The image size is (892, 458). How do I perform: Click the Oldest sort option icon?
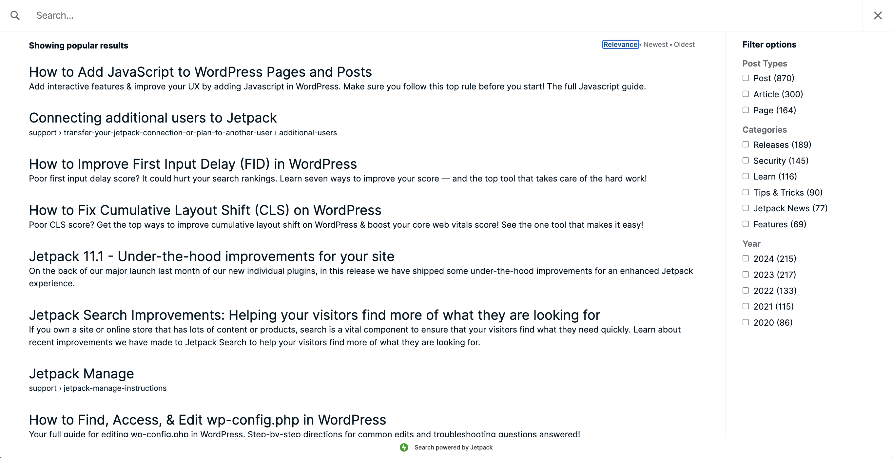(x=684, y=45)
